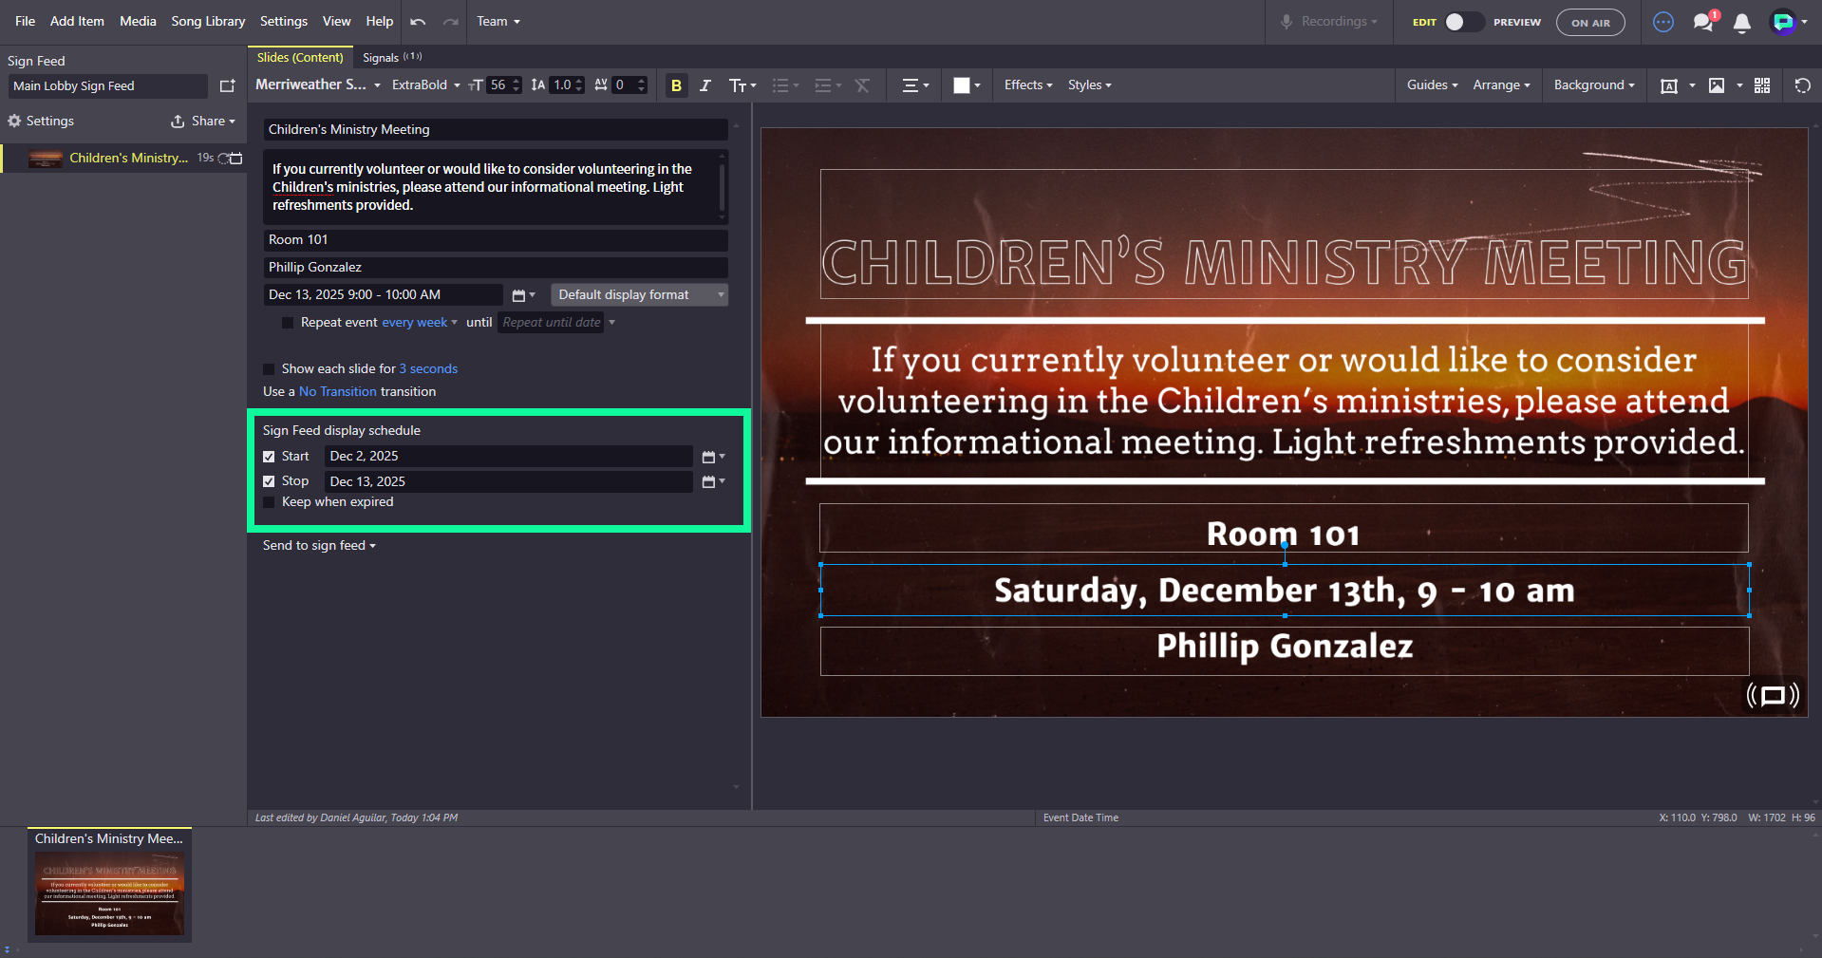Open the Song Library menu

208,21
